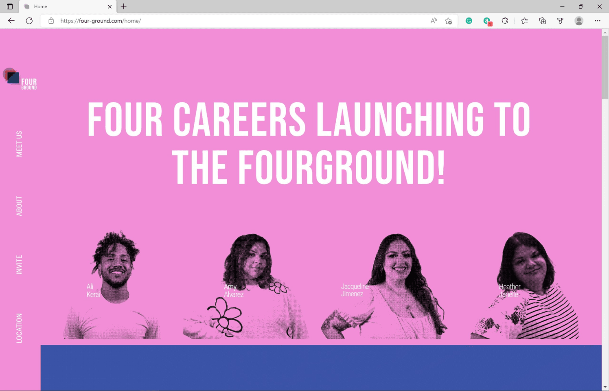609x391 pixels.
Task: Click the user profile avatar
Action: tap(579, 21)
